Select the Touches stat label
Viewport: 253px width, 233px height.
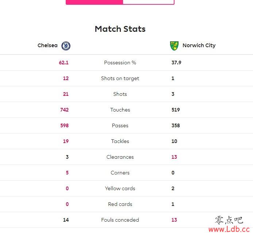(x=120, y=110)
